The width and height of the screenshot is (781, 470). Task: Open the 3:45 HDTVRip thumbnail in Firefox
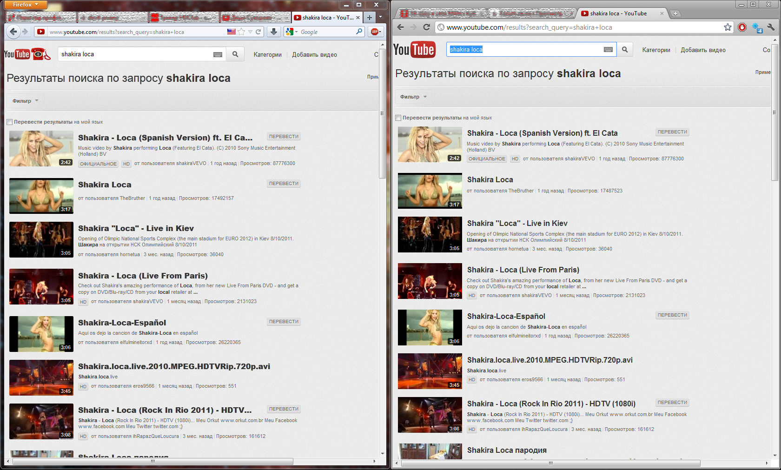point(41,377)
